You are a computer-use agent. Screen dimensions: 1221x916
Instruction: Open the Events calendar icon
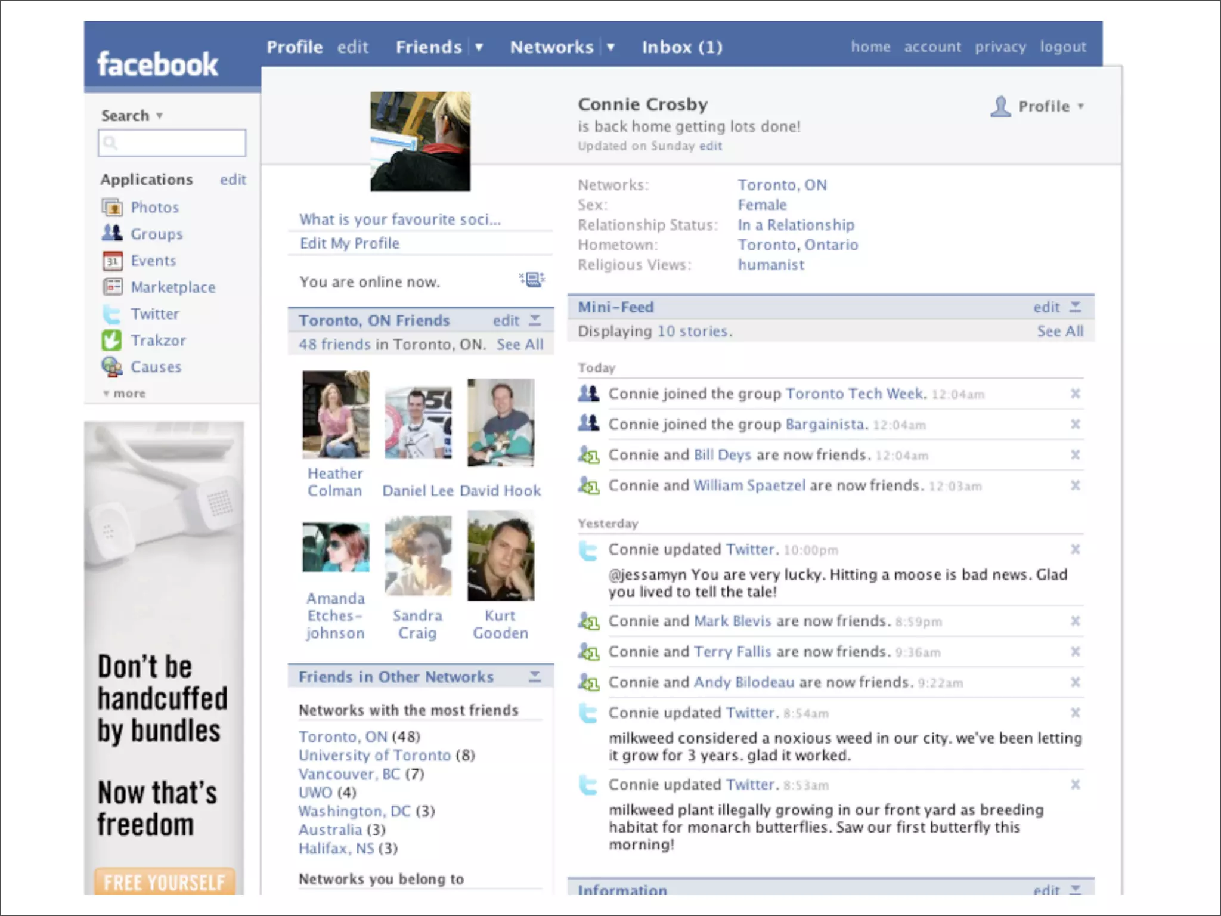(112, 261)
